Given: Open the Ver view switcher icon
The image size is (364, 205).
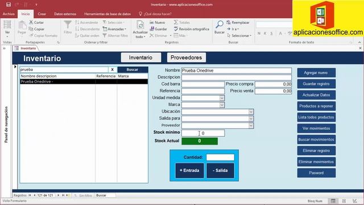Looking at the screenshot, I should pyautogui.click(x=7, y=25).
